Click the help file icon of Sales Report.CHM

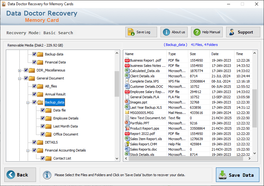click(127, 144)
